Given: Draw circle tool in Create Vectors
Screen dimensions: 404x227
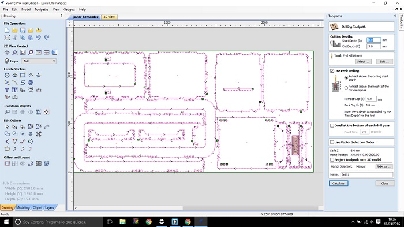Looking at the screenshot, I should click(x=7, y=75).
